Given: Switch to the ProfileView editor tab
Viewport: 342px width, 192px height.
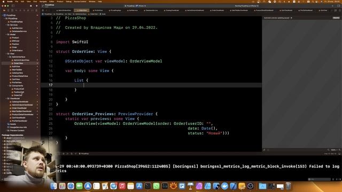Looking at the screenshot, I should 98,10.
